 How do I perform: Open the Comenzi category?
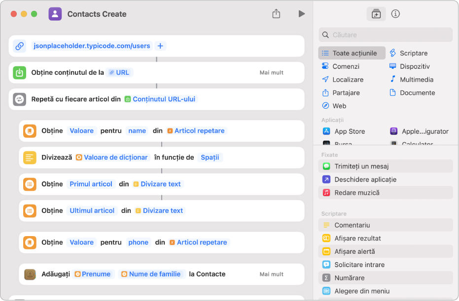(341, 66)
